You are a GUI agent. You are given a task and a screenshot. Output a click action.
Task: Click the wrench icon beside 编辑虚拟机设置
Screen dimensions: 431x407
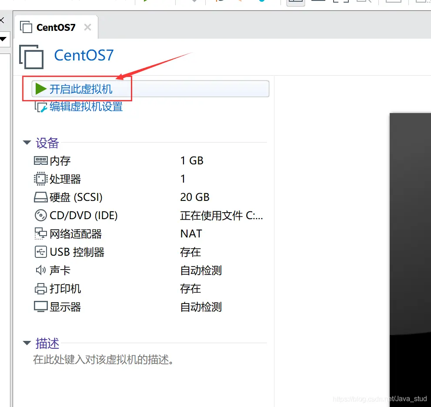coord(41,107)
